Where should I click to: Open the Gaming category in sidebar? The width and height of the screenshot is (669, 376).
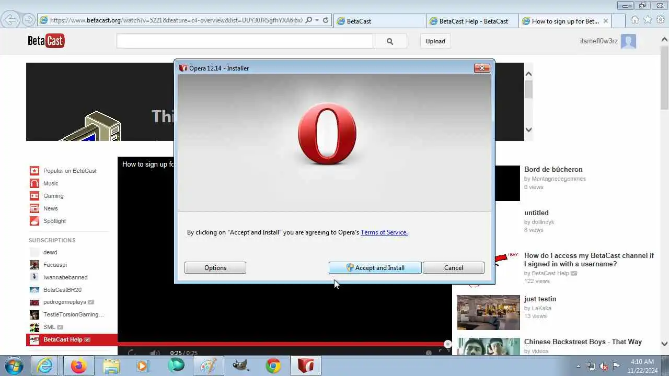point(53,196)
